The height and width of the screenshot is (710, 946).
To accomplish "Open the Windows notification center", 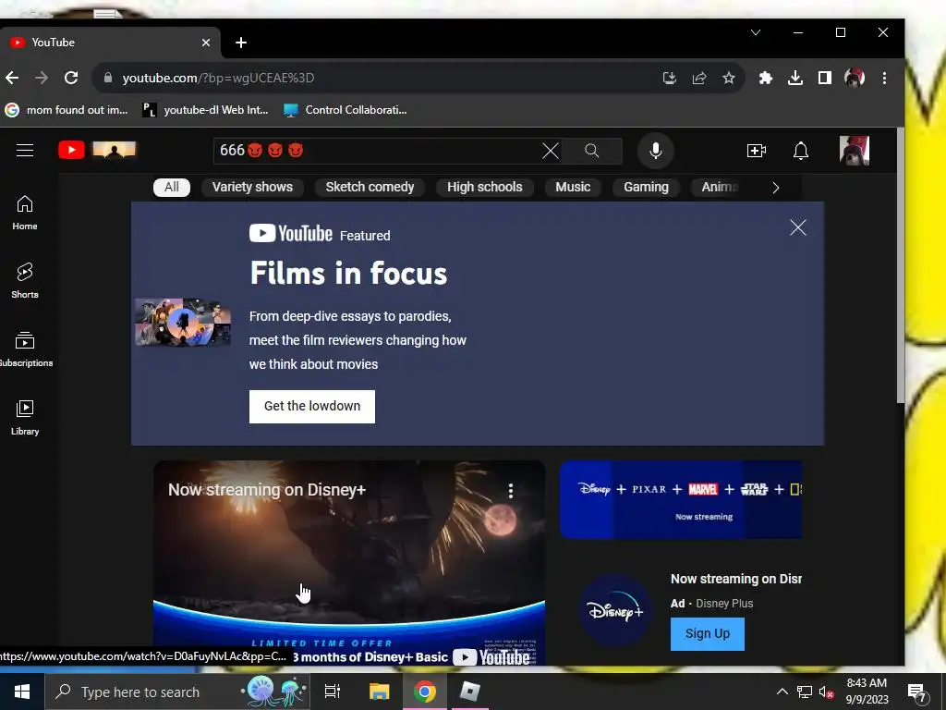I will click(x=917, y=692).
